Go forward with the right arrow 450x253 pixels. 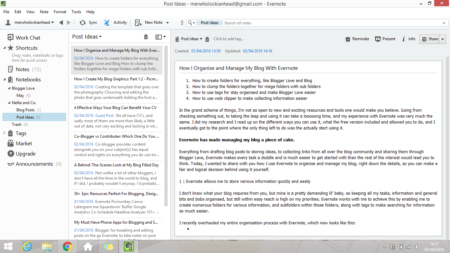pyautogui.click(x=69, y=22)
